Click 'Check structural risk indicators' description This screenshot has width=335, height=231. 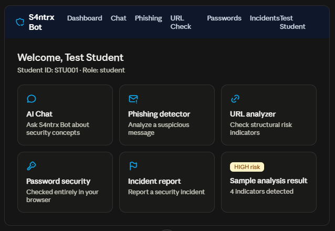(x=261, y=129)
